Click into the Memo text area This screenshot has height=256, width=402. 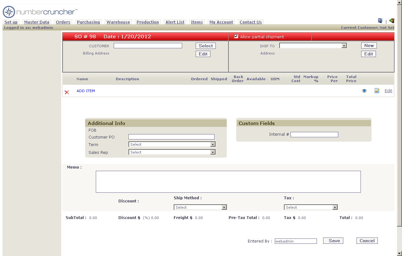(228, 182)
